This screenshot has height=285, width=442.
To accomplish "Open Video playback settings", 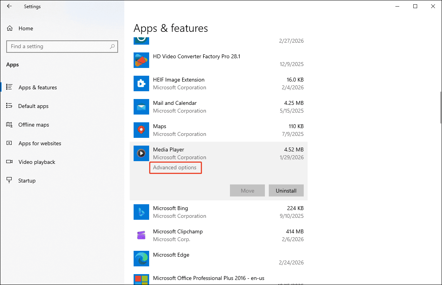I will [37, 162].
